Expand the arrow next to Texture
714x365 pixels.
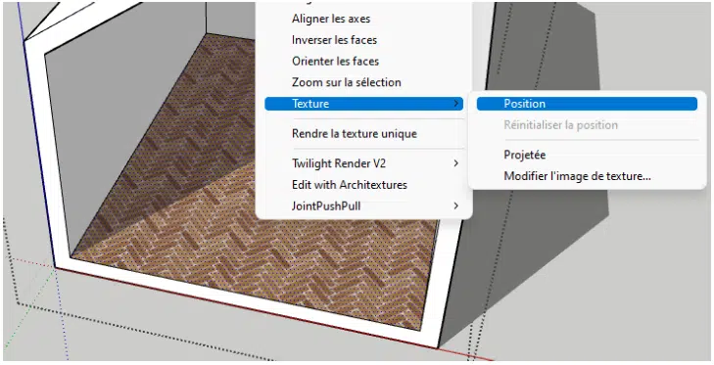(455, 104)
